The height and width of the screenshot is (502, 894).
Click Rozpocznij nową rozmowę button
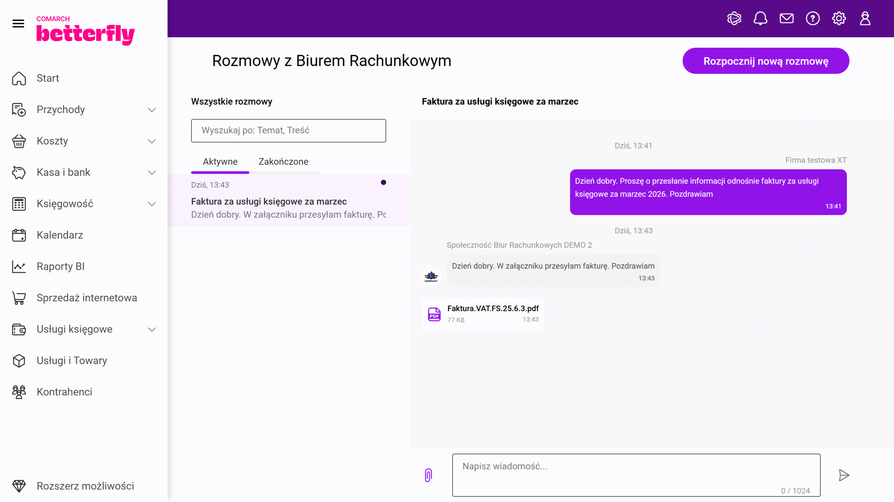tap(765, 61)
